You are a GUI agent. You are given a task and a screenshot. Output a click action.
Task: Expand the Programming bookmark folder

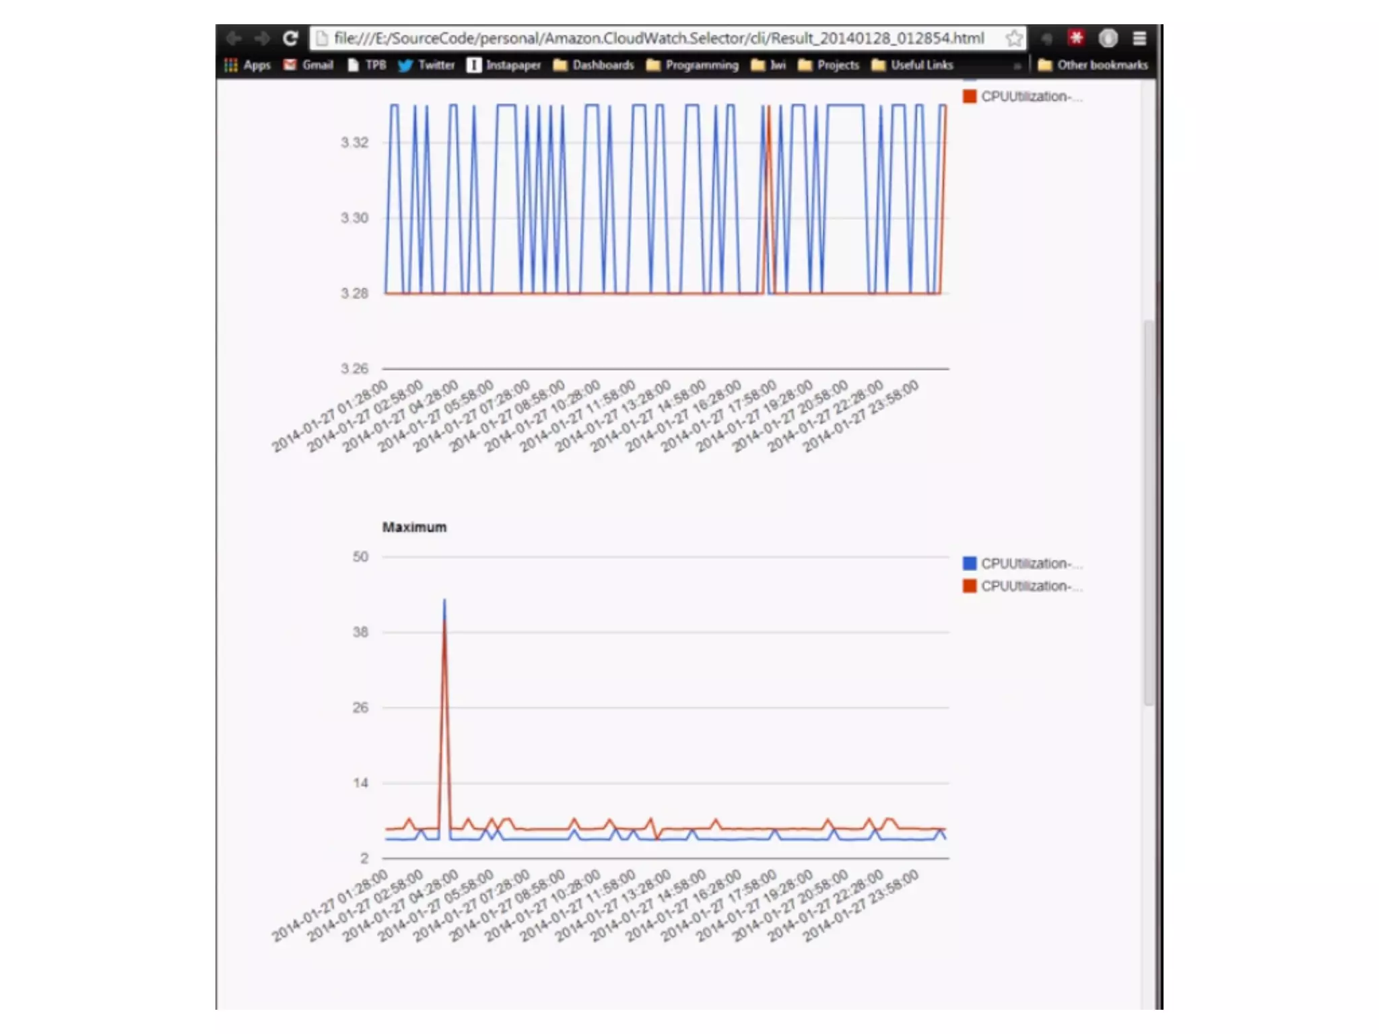click(692, 65)
